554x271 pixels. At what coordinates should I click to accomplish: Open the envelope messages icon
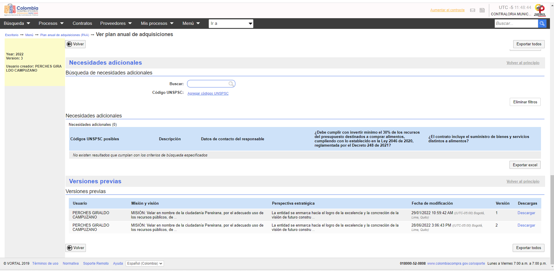[472, 10]
